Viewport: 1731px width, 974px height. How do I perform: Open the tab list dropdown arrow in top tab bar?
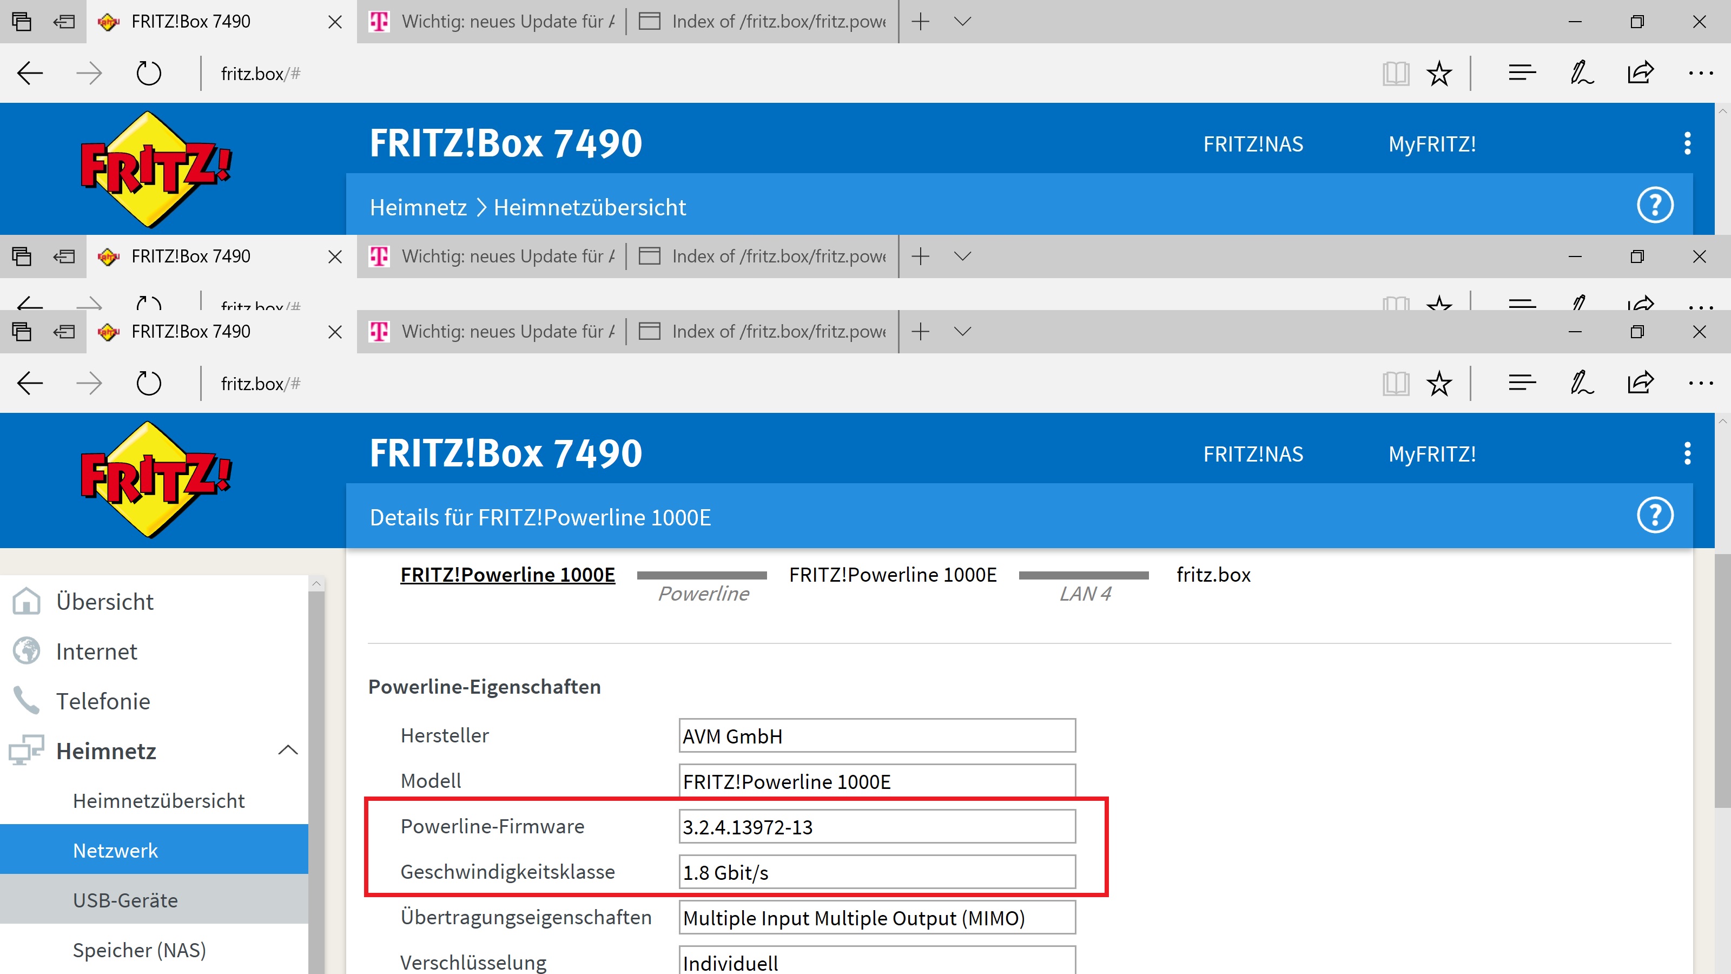click(x=962, y=22)
